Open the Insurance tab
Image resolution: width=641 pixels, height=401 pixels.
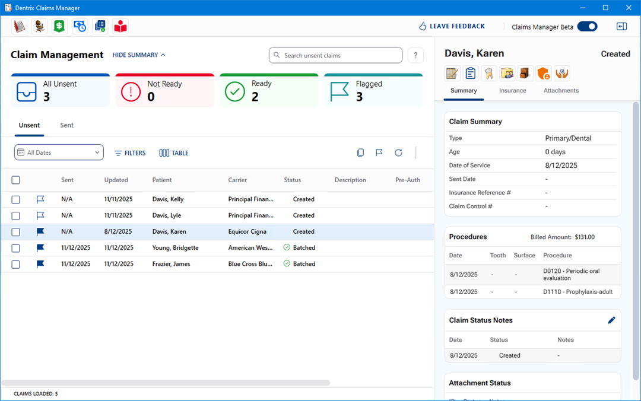512,91
